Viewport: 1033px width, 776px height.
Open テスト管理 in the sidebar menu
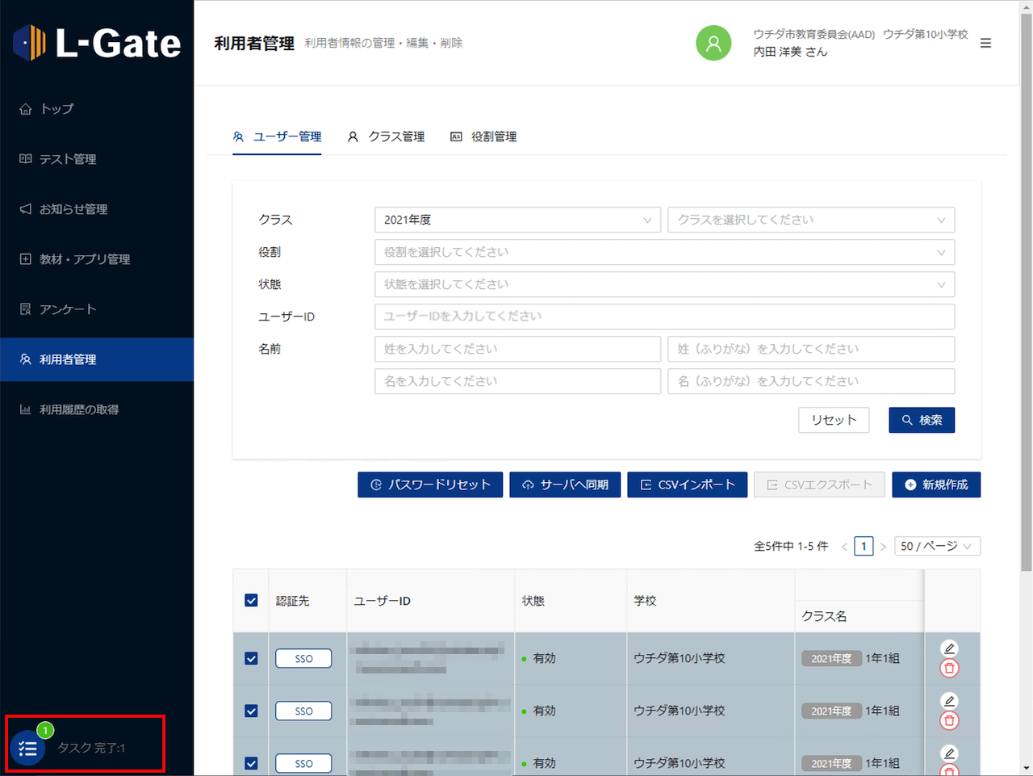[x=68, y=159]
